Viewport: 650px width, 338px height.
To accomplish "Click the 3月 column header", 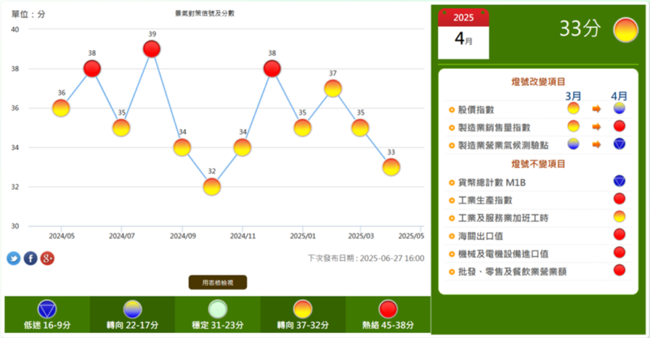I will point(574,96).
